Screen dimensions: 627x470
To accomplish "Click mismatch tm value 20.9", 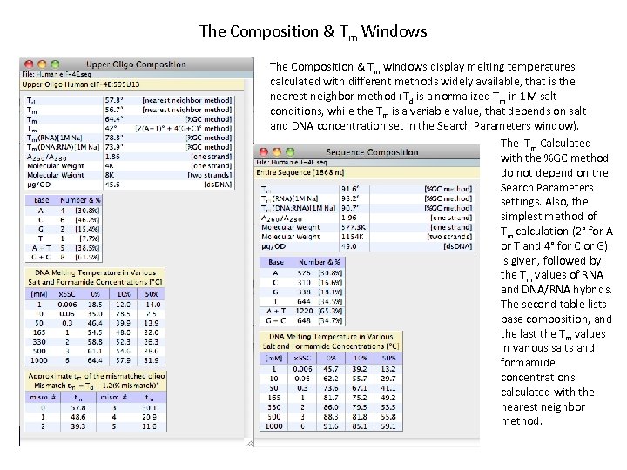I will 149,417.
